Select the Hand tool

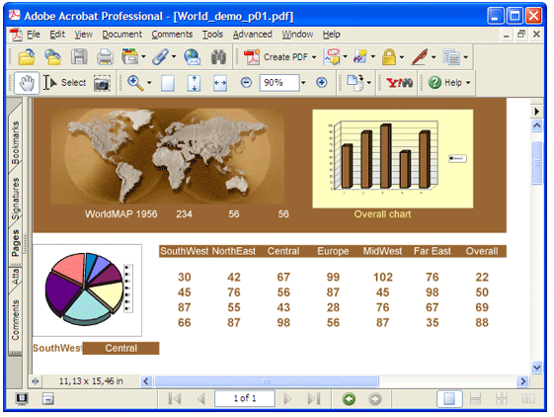pyautogui.click(x=27, y=83)
